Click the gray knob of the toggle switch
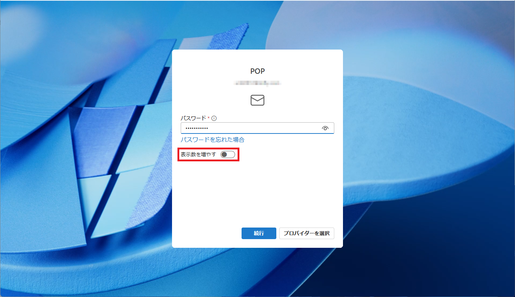 pos(224,155)
